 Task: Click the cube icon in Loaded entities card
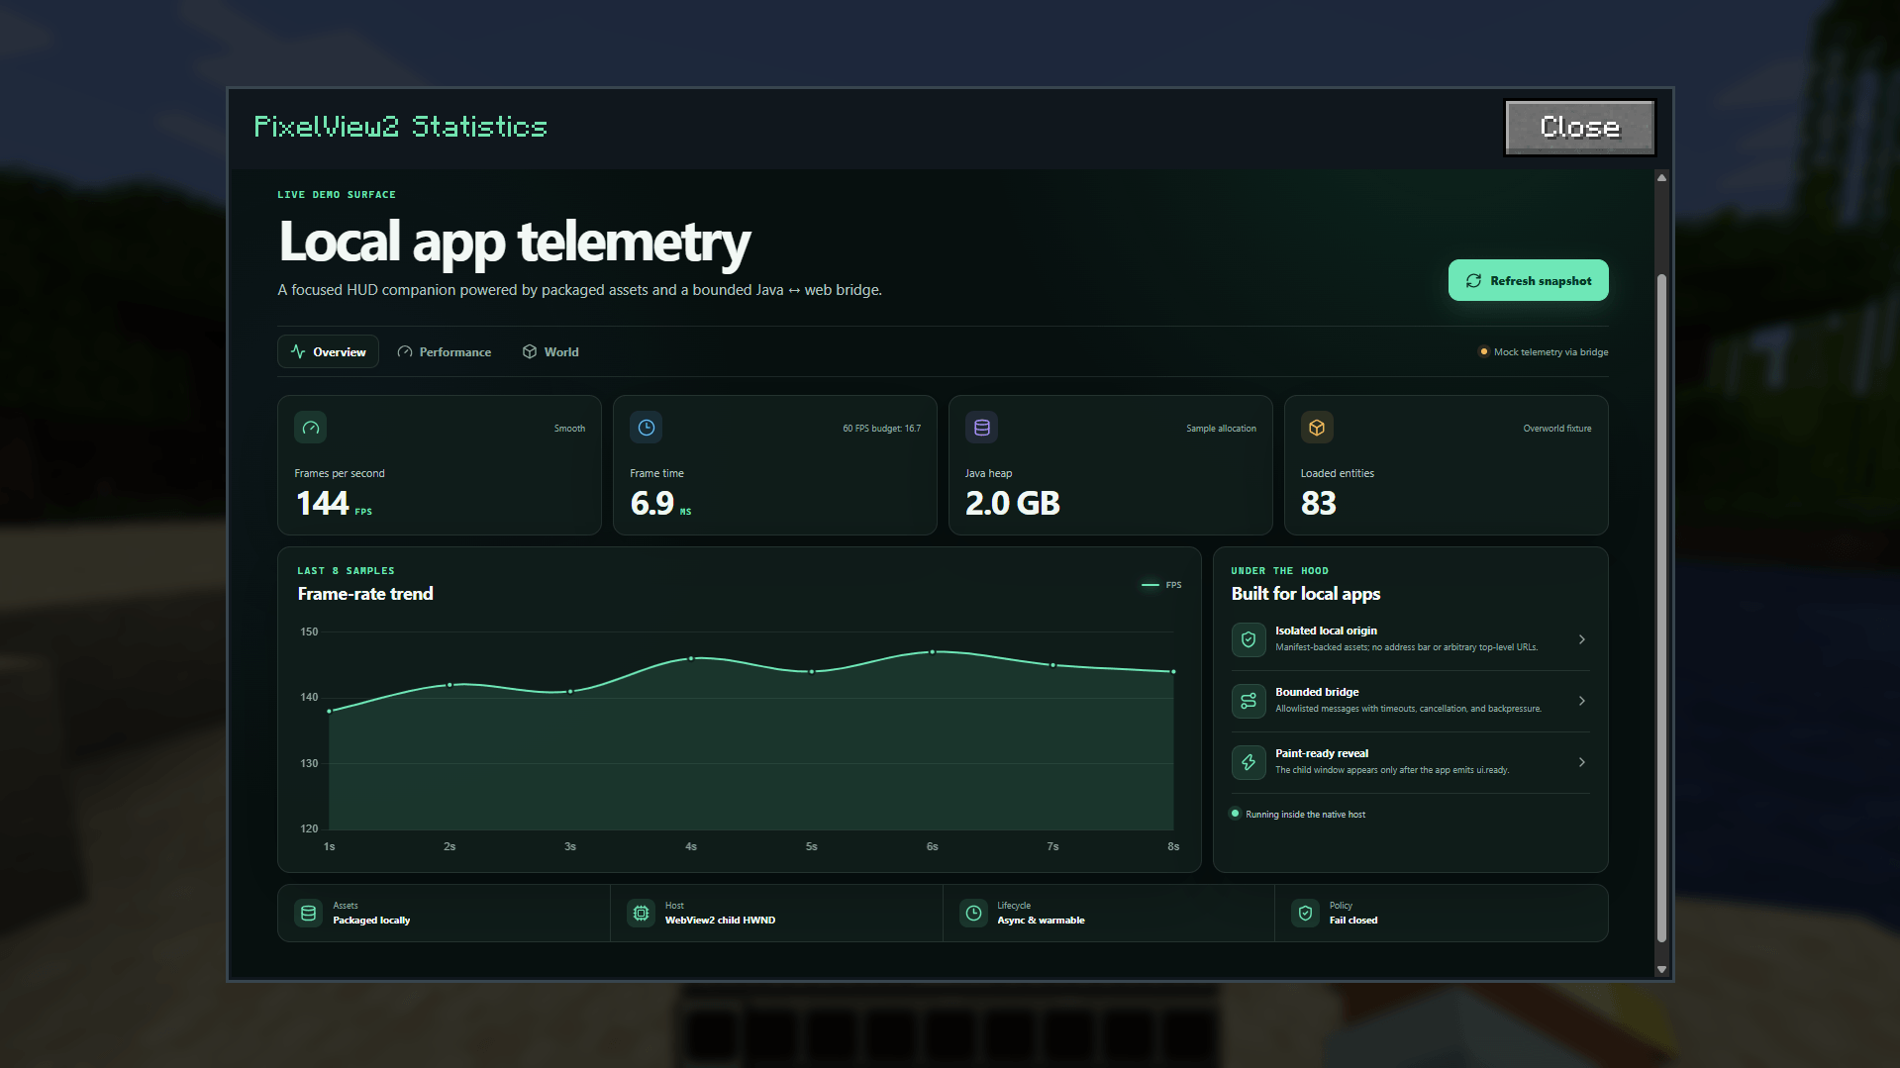[x=1317, y=428]
